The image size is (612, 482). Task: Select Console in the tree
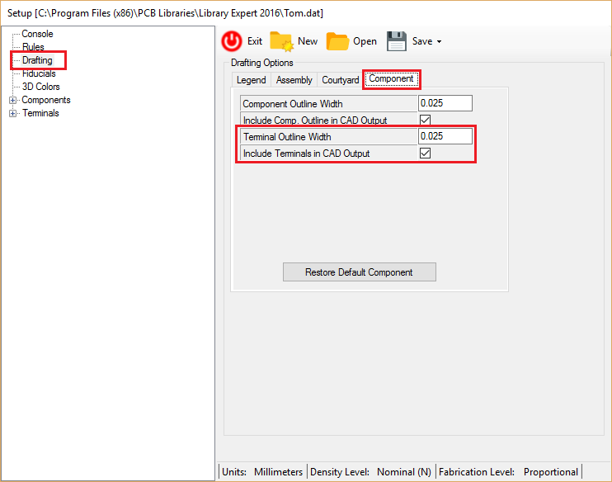[37, 34]
